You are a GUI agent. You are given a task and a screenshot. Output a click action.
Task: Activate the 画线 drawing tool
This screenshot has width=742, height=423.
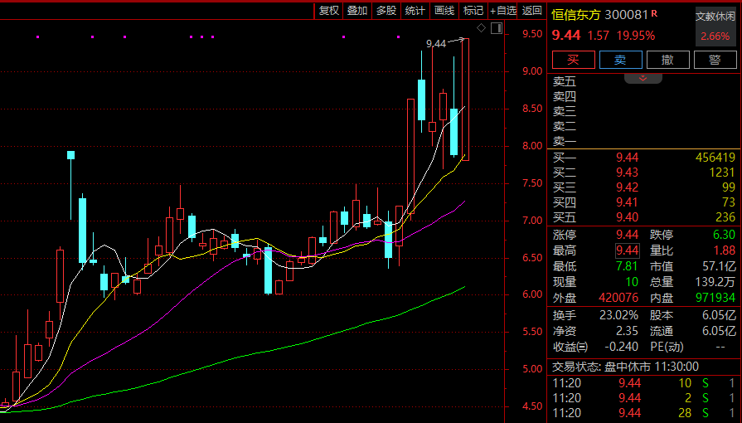(444, 11)
